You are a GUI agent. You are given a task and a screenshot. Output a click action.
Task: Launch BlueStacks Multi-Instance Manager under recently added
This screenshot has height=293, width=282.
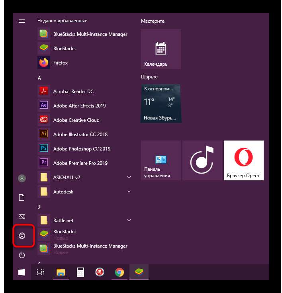coord(84,34)
